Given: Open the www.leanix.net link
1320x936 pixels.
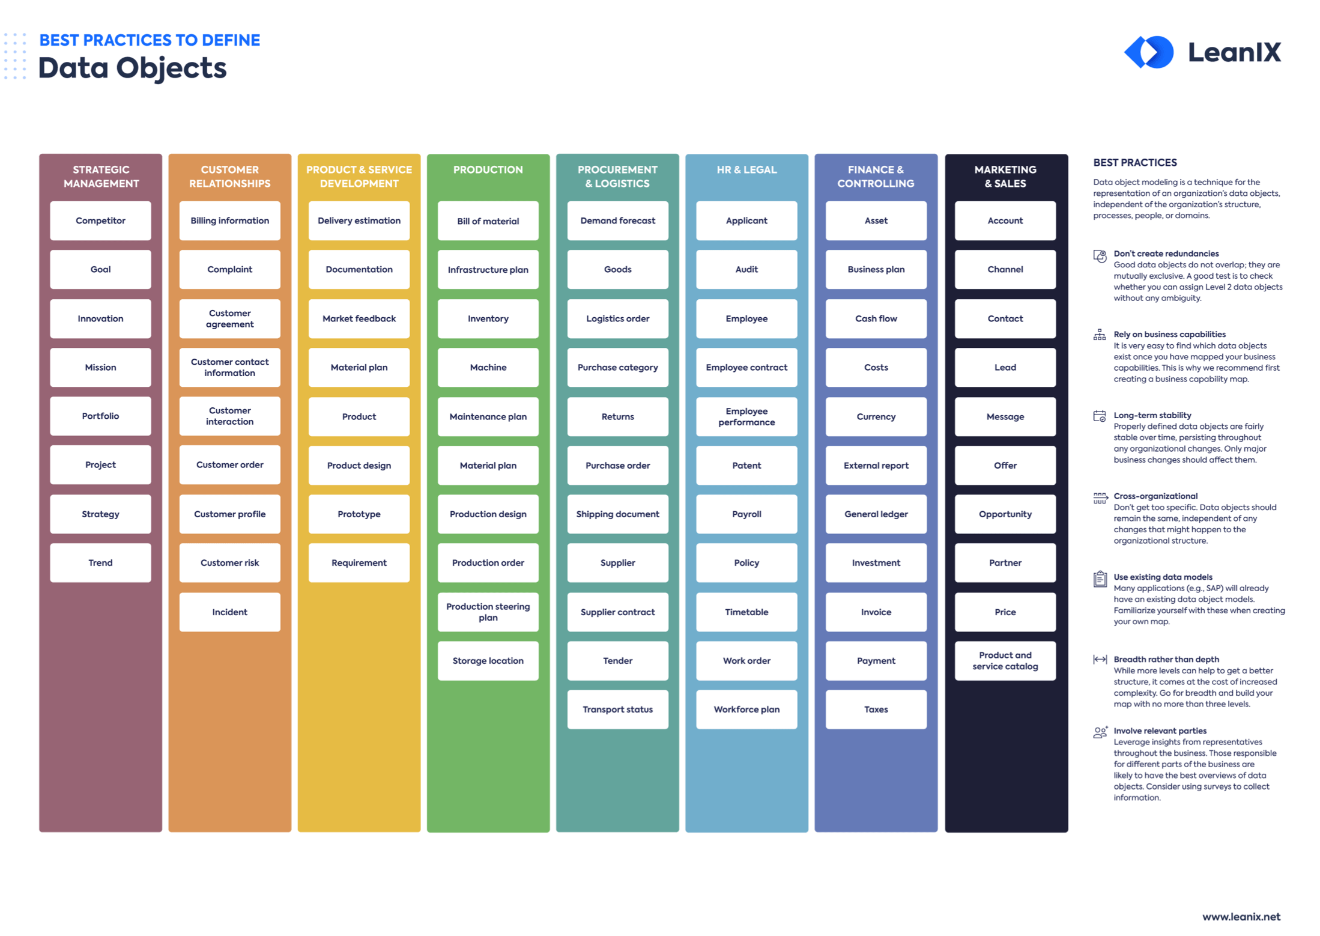Looking at the screenshot, I should (x=1240, y=916).
